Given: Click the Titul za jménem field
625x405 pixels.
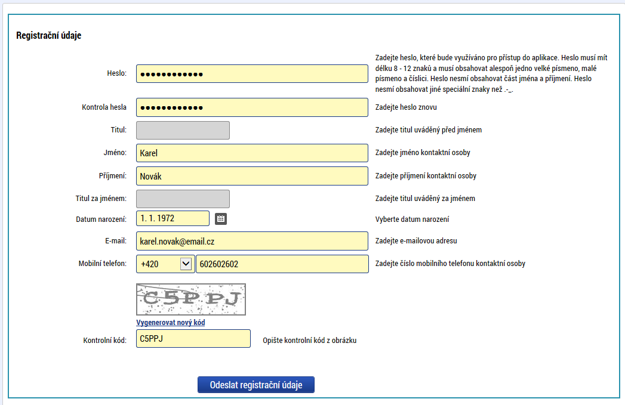Looking at the screenshot, I should pos(183,199).
